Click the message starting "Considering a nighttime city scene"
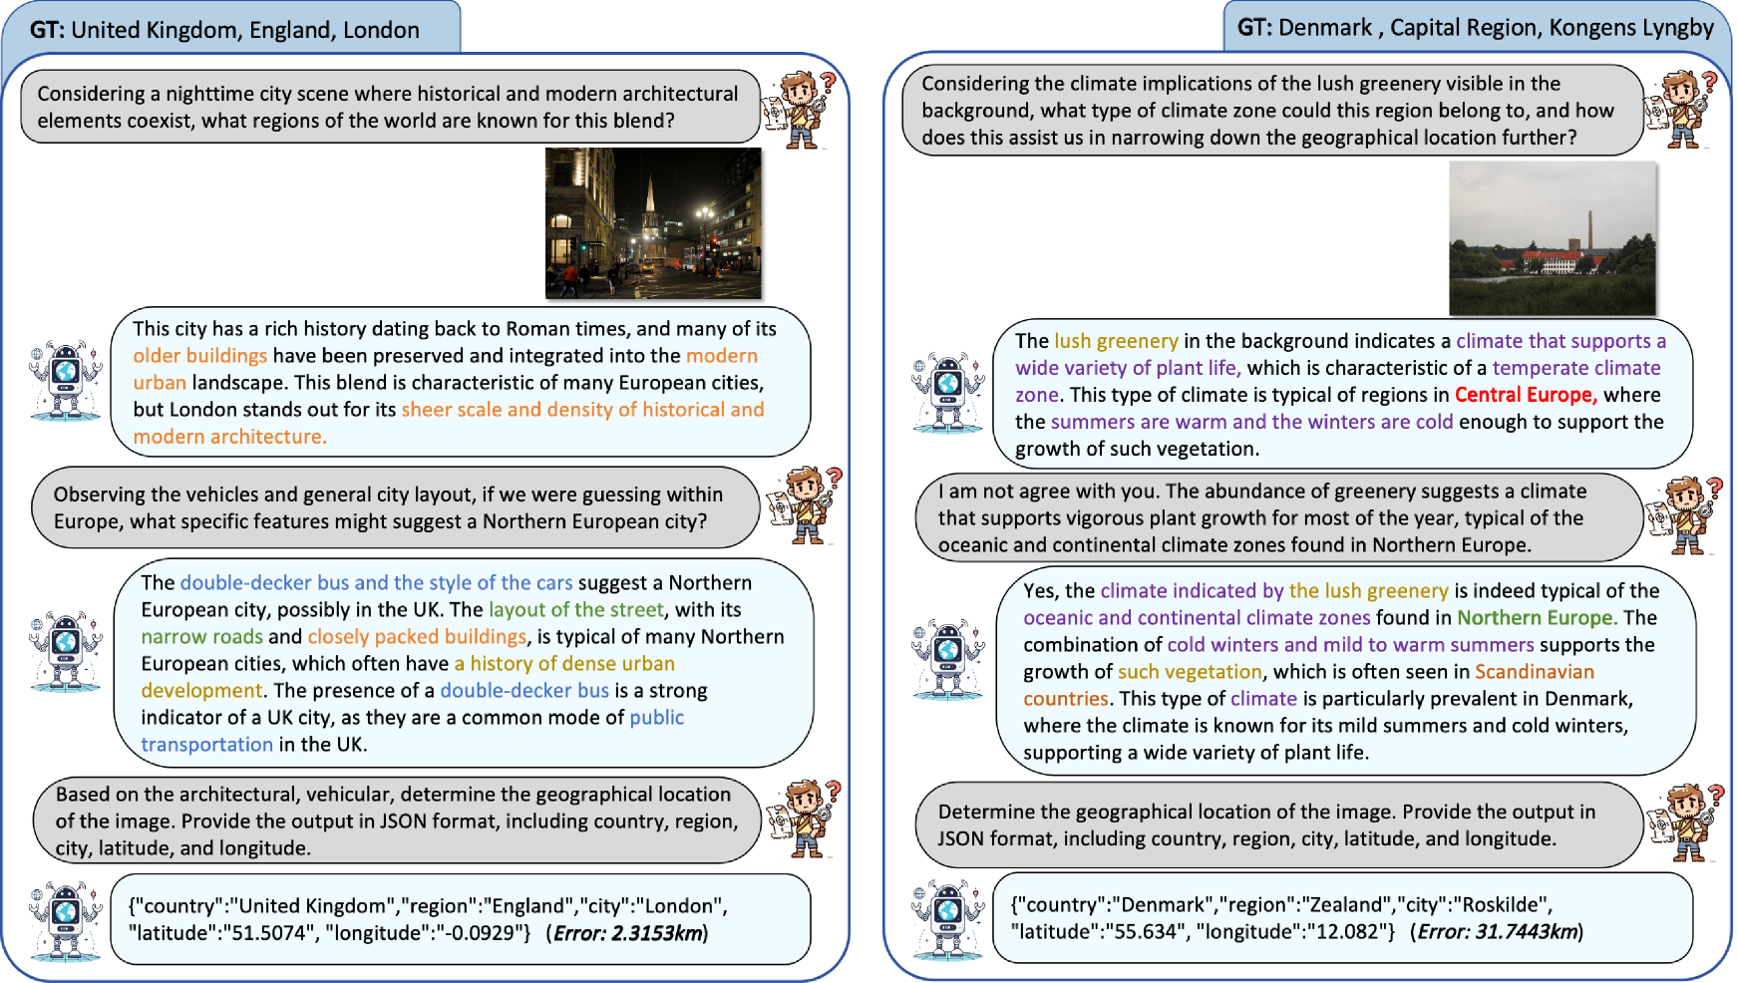 click(390, 107)
